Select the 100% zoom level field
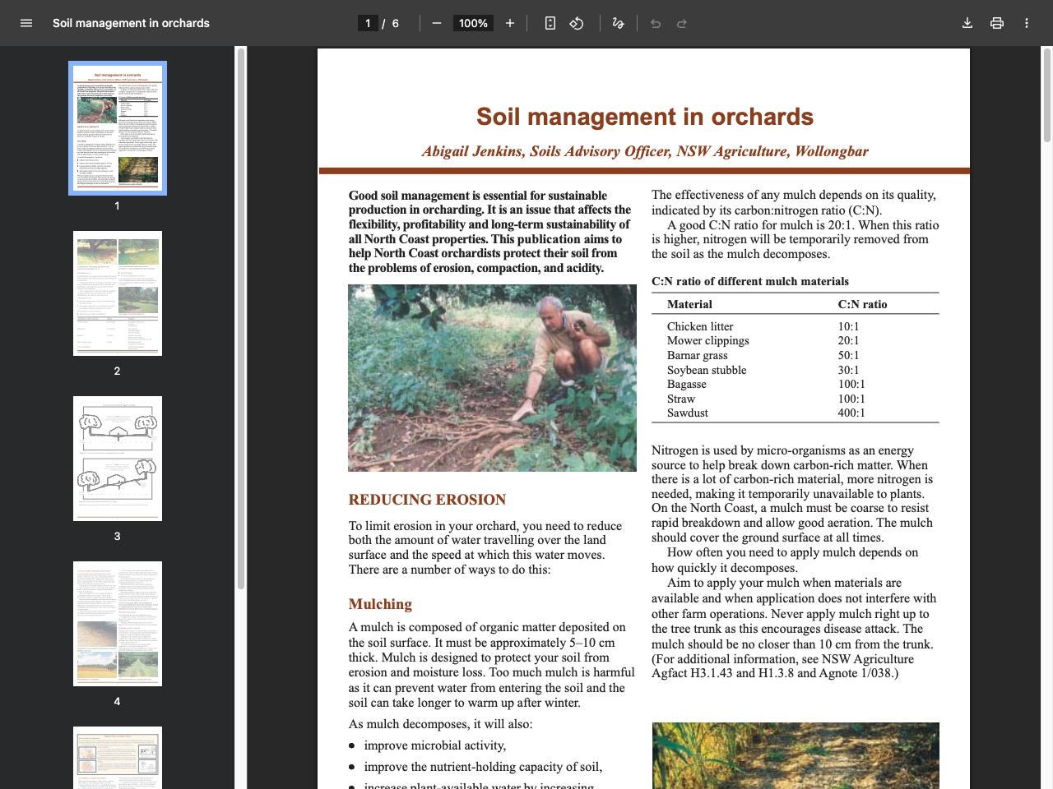 [x=473, y=23]
